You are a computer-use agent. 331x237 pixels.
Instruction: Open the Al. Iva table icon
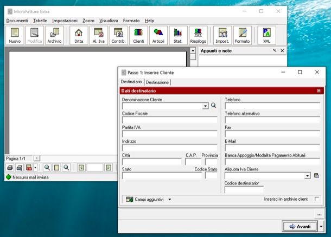(x=99, y=35)
